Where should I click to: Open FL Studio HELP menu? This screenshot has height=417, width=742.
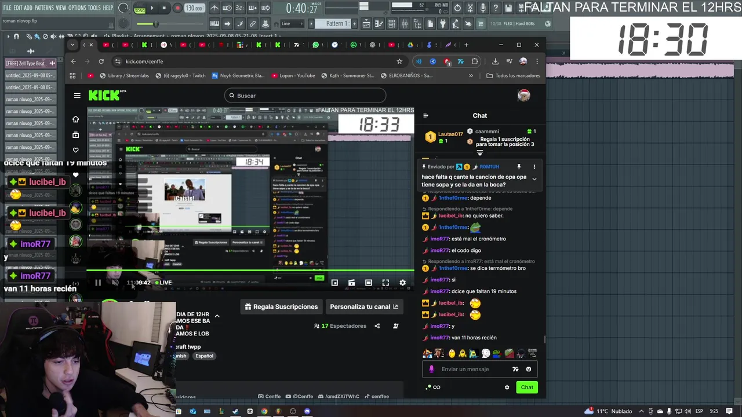click(x=108, y=8)
